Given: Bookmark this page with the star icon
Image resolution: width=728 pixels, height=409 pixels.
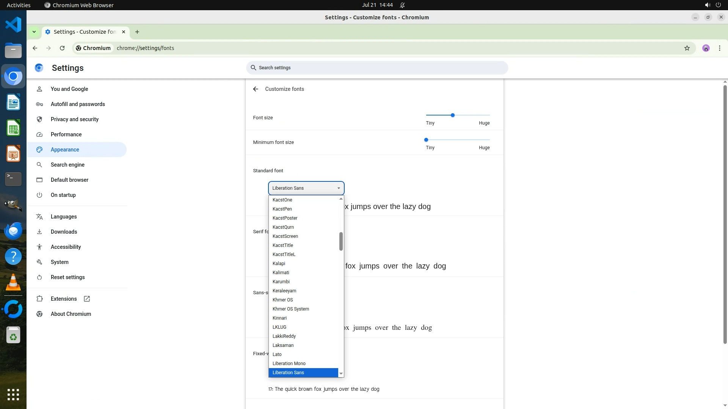Looking at the screenshot, I should tap(687, 48).
